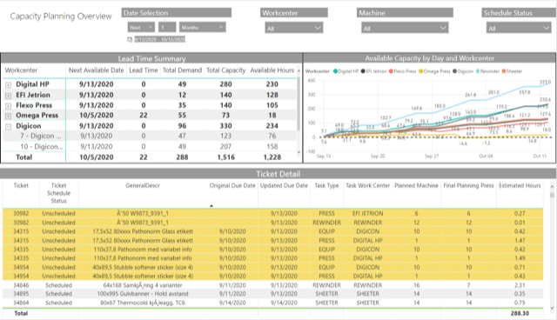
Task: Open the Months period dropdown
Action: tap(202, 27)
